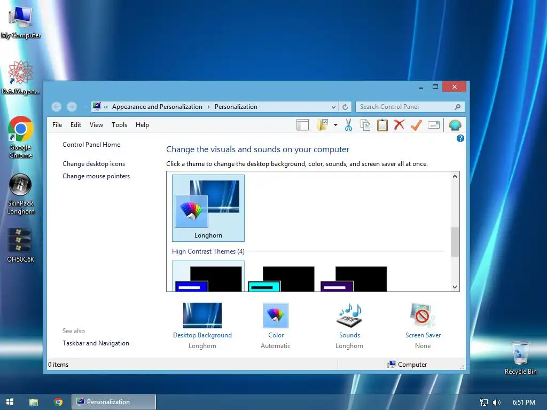Click the theme list scrollbar thumb
The height and width of the screenshot is (410, 547).
pos(455,242)
